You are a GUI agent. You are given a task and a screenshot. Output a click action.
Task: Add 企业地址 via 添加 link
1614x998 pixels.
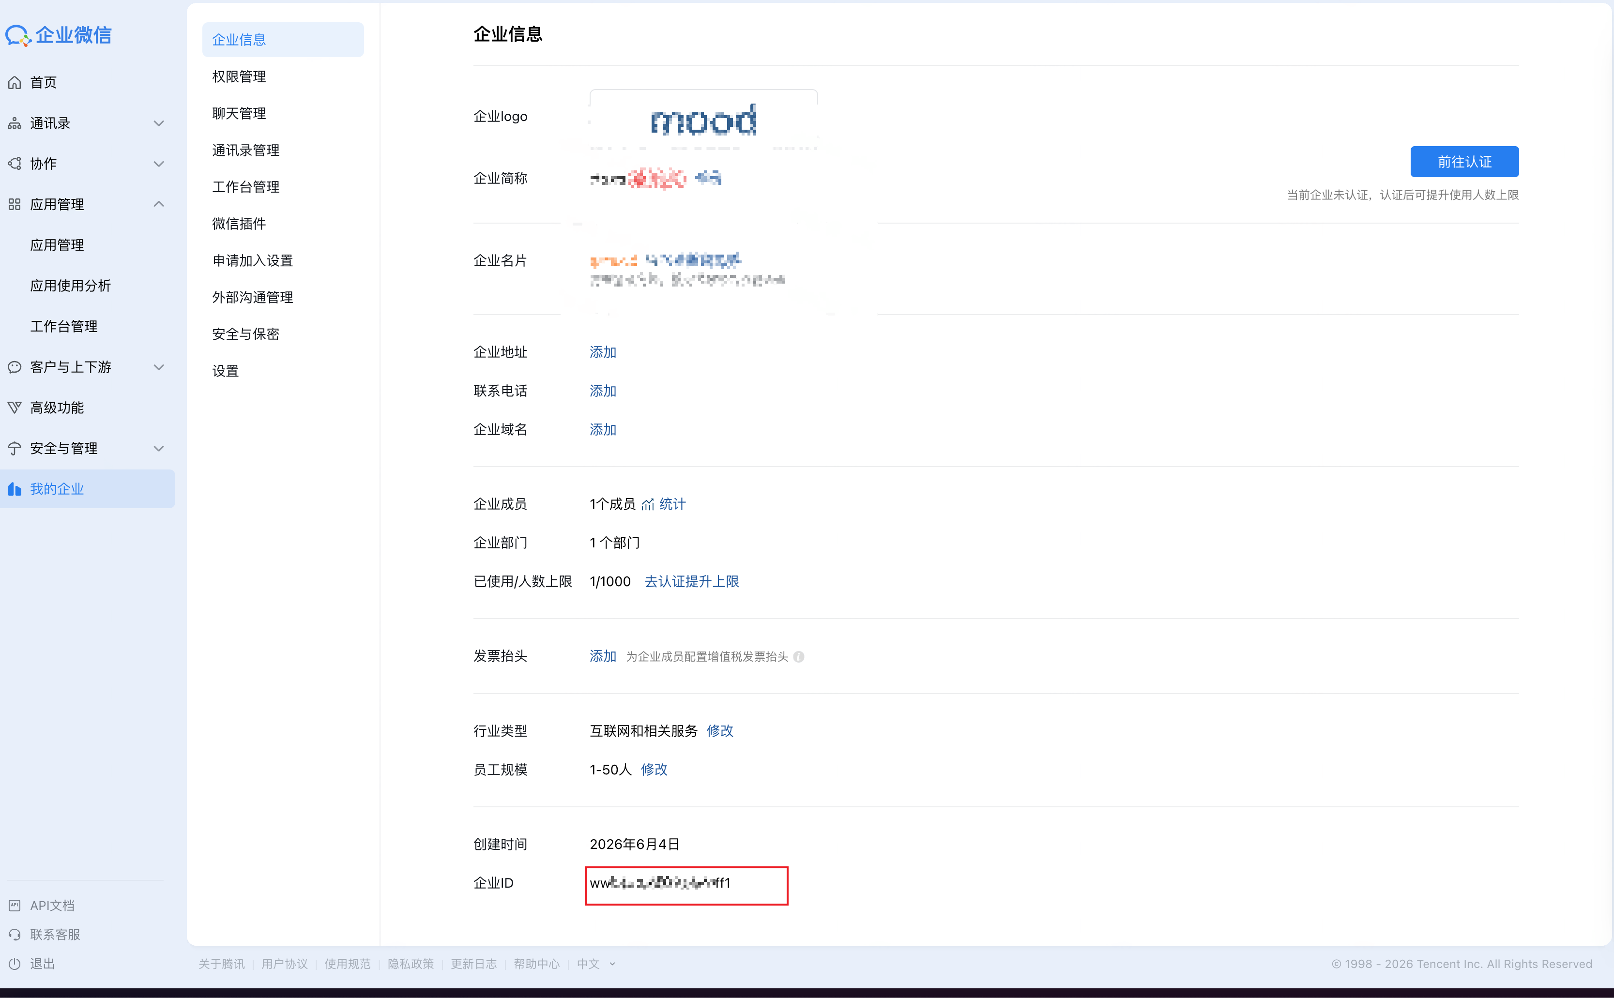(603, 352)
